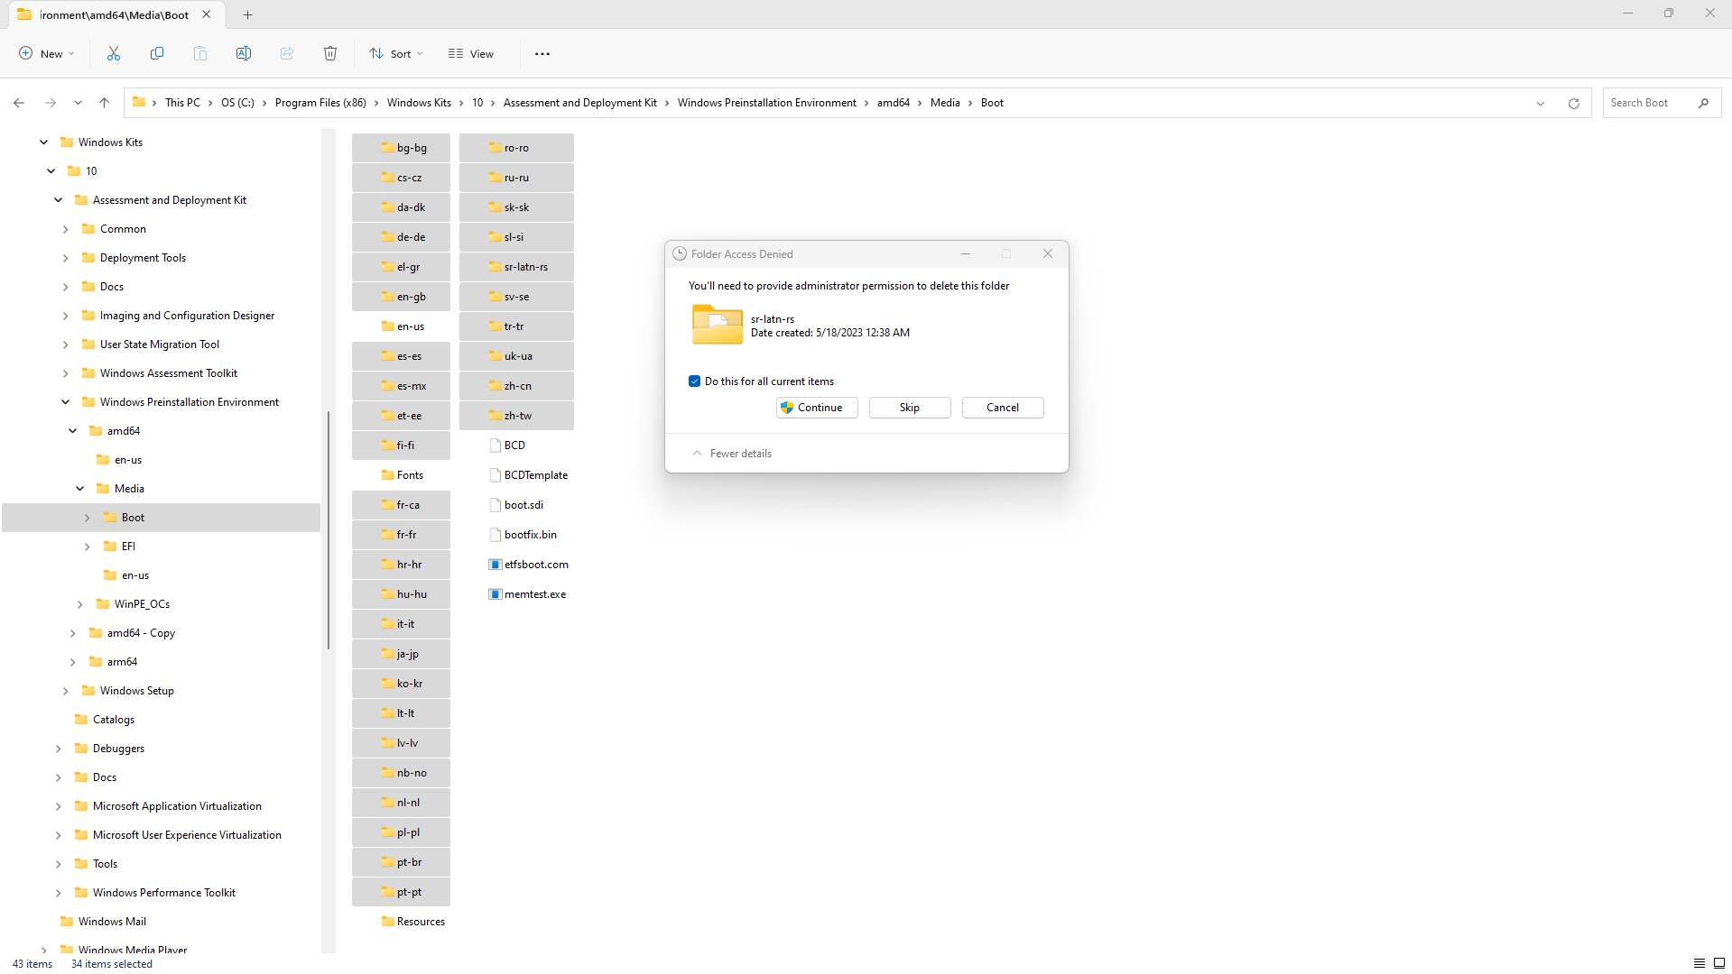This screenshot has width=1732, height=974.
Task: Open the See more ellipsis menu
Action: (542, 54)
